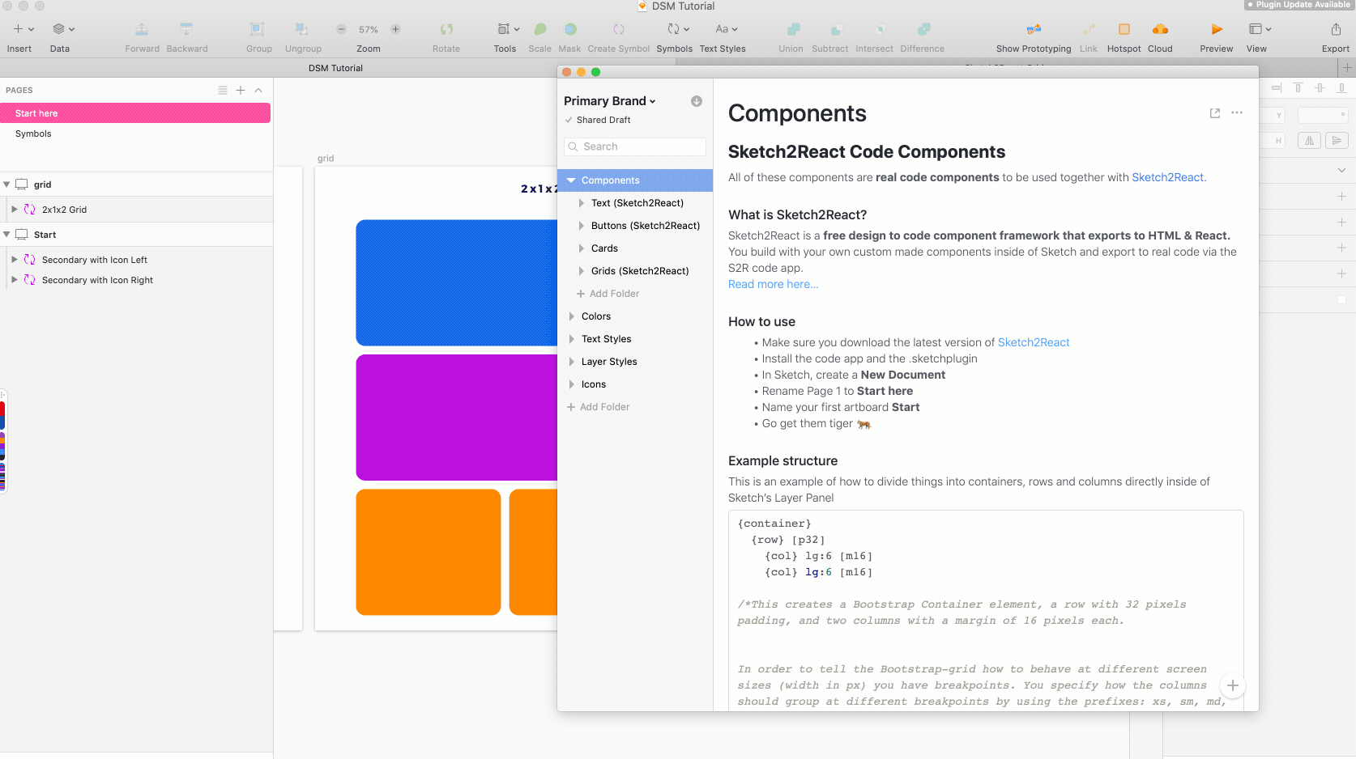Click the bottom Add Folder button

pyautogui.click(x=598, y=407)
